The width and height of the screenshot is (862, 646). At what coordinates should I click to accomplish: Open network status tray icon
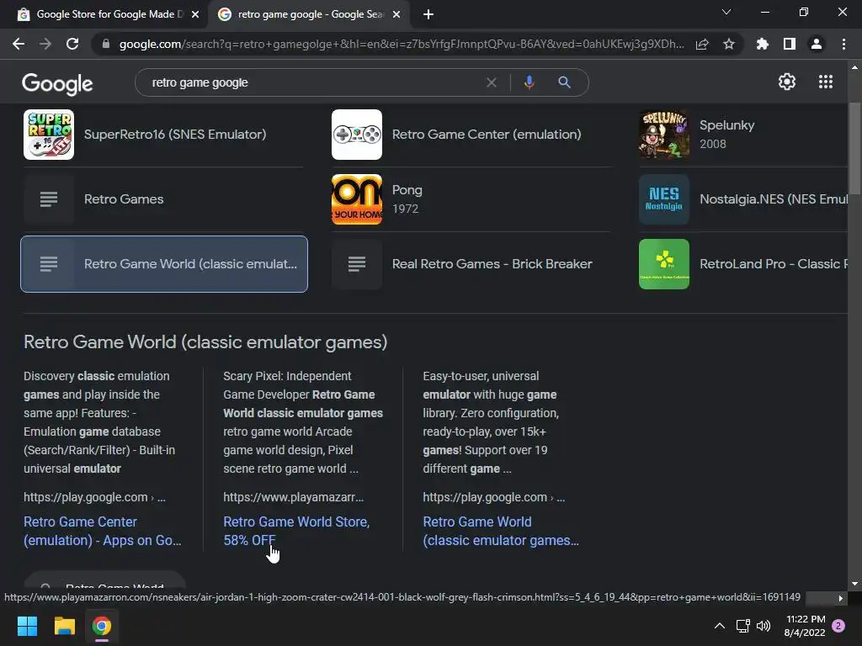tap(742, 626)
